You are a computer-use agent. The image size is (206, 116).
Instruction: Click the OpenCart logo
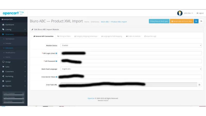[13, 13]
